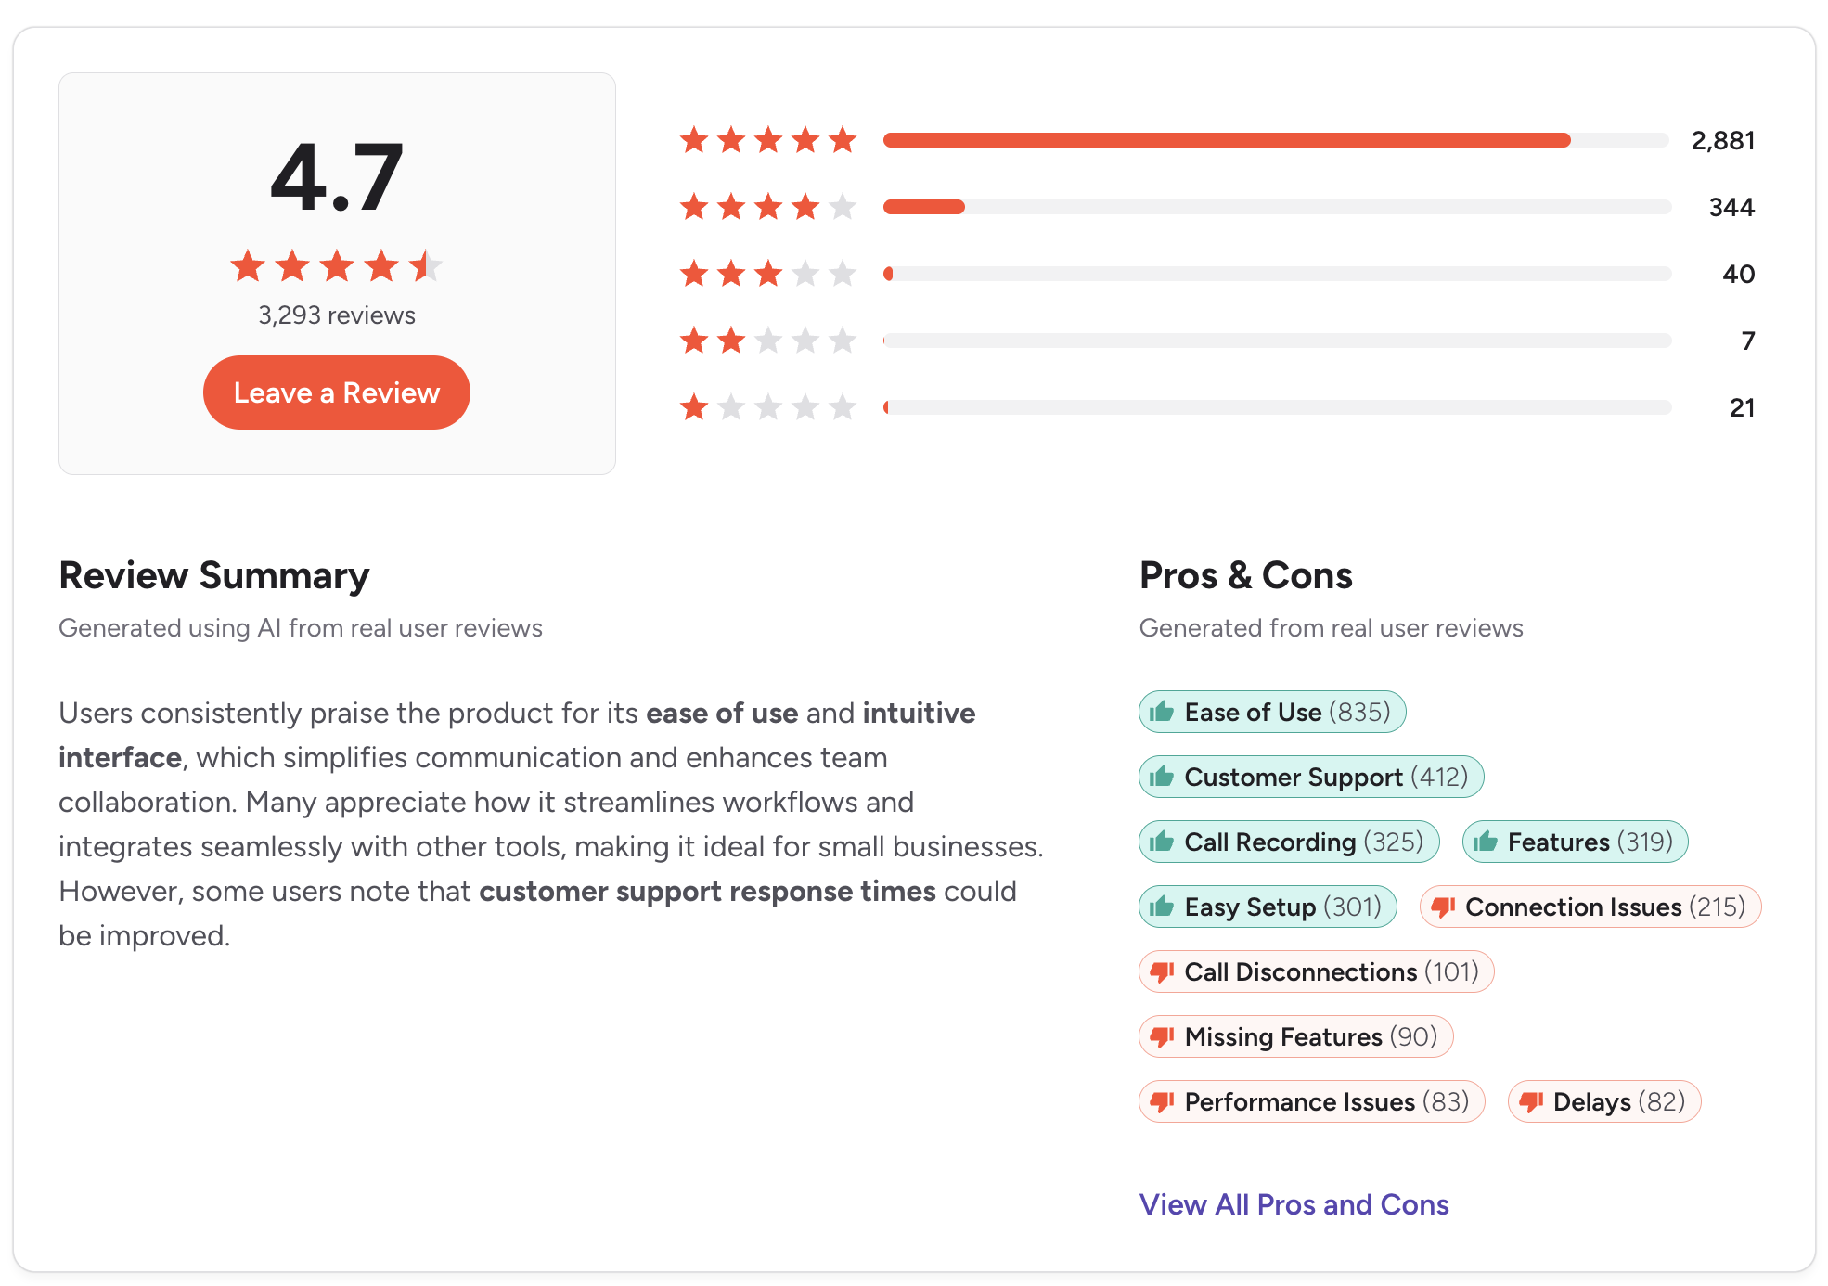The width and height of the screenshot is (1828, 1286).
Task: Click the 4-star rating progress bar
Action: pyautogui.click(x=1276, y=207)
